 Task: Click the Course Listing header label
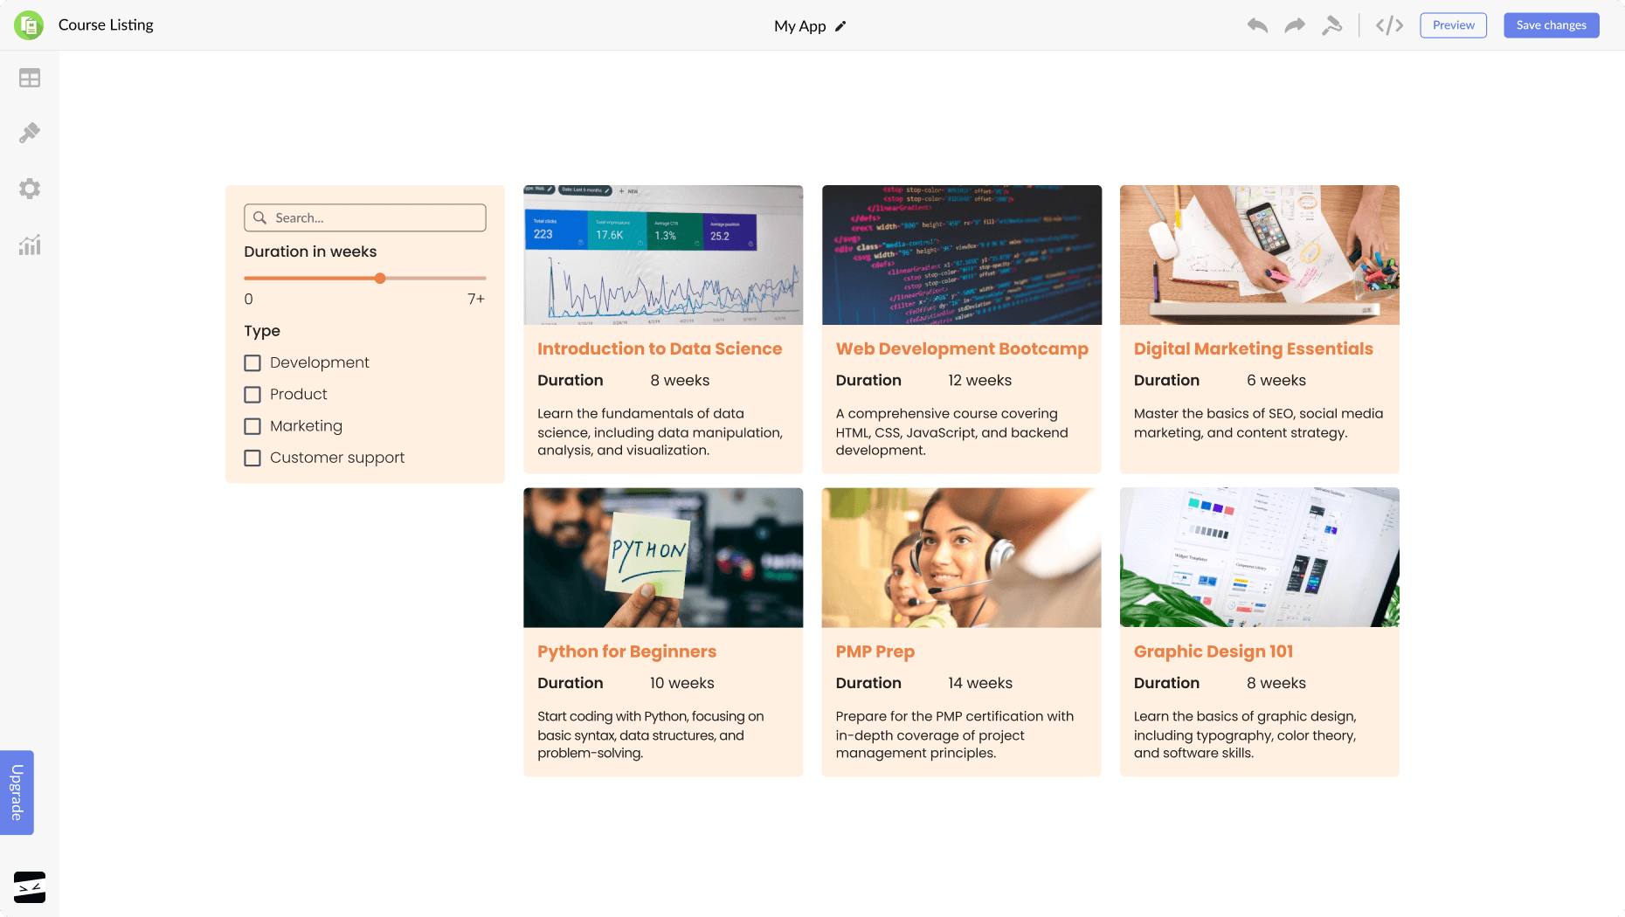[x=105, y=24]
